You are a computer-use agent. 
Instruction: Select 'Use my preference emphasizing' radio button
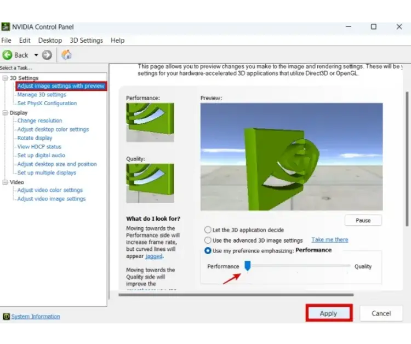208,250
